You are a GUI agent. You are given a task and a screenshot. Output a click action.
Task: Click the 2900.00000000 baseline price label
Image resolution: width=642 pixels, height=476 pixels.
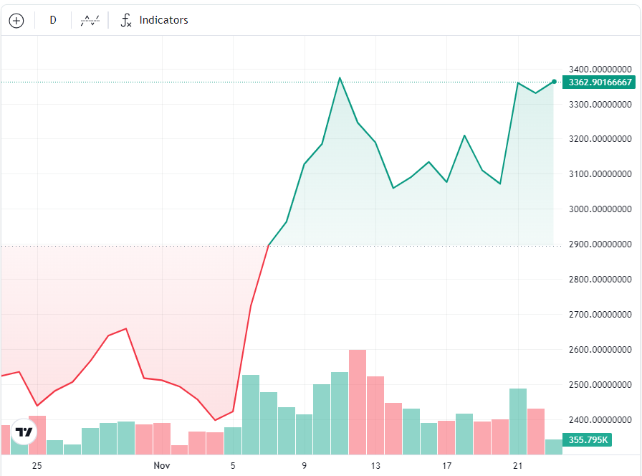coord(599,244)
